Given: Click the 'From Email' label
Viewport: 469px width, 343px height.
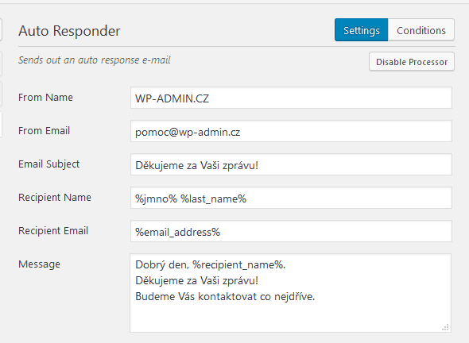Looking at the screenshot, I should click(x=44, y=131).
